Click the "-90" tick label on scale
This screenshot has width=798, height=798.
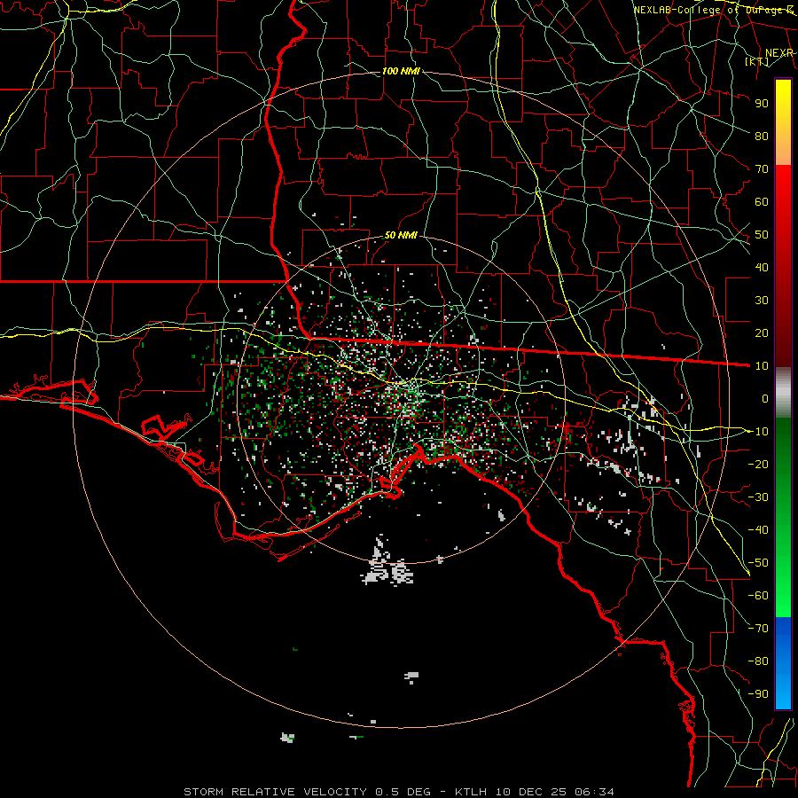(758, 694)
